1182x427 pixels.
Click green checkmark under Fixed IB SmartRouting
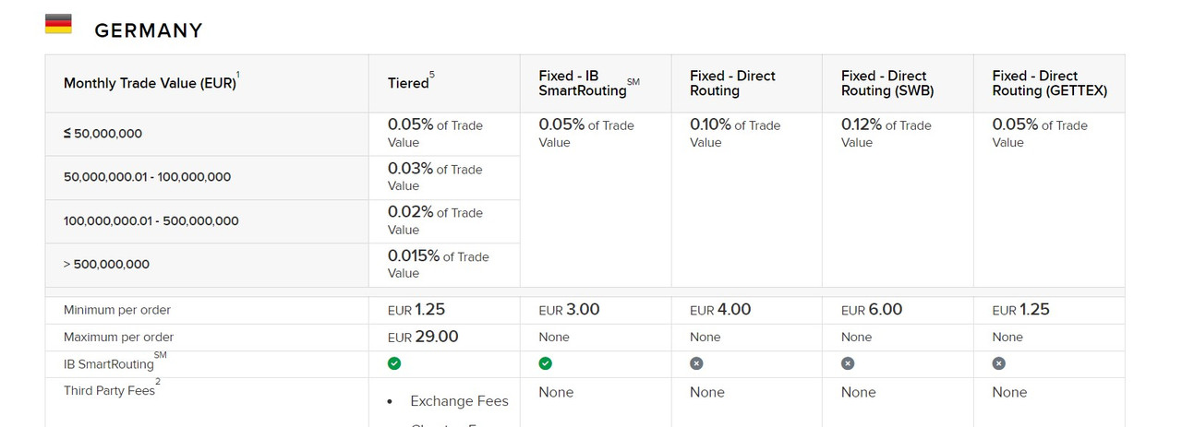pos(545,363)
